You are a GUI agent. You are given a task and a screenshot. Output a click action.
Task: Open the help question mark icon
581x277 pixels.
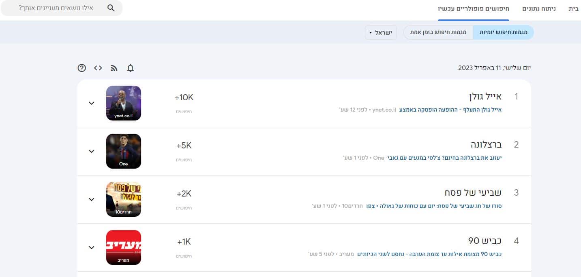[82, 68]
